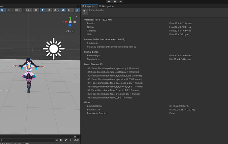Screen dimensions: 228x144
Task: Click blend shape '#0: face_eyeHappy_L'
Action: [x=113, y=68]
